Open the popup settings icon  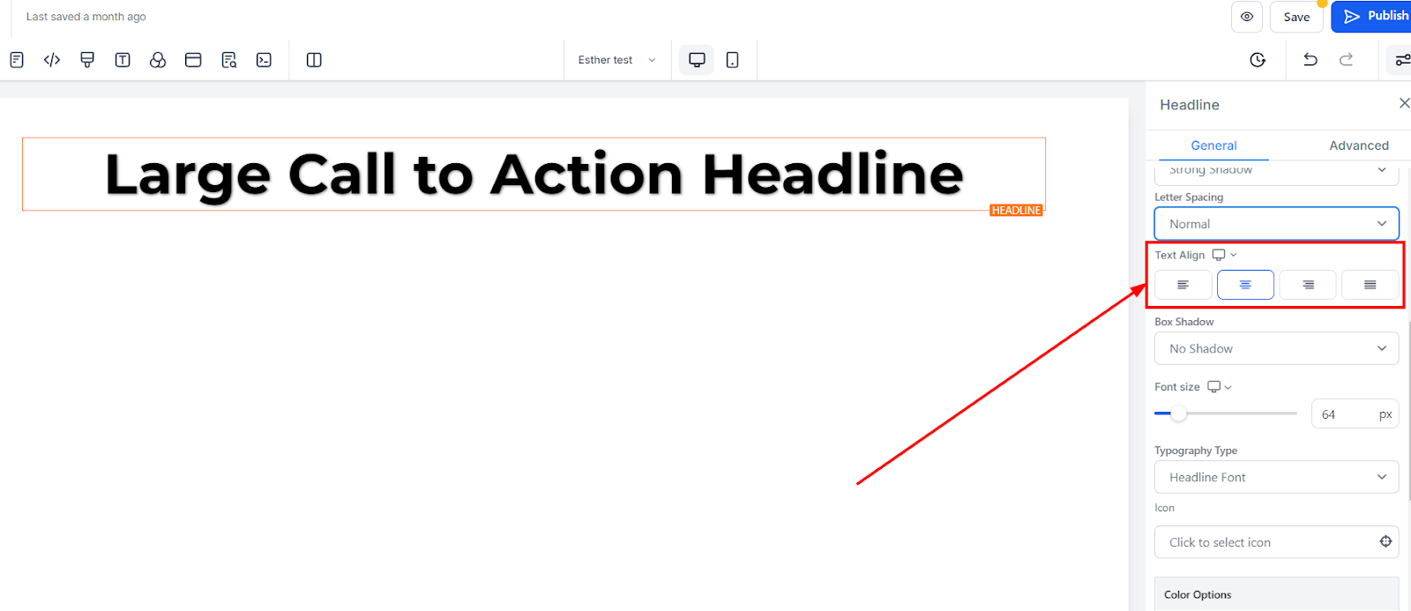tap(193, 60)
